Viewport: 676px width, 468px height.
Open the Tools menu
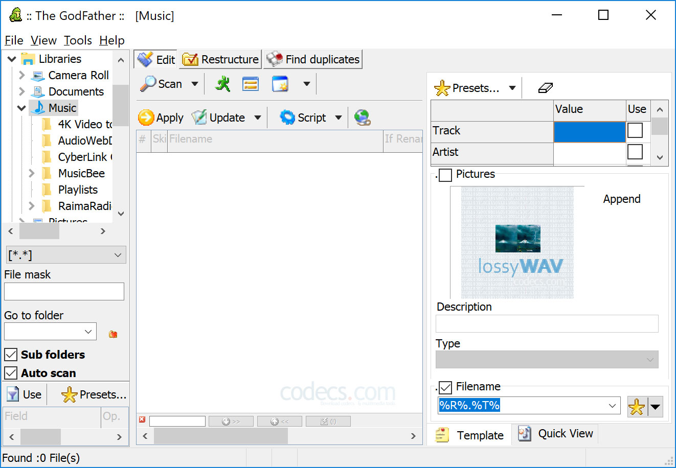click(78, 40)
